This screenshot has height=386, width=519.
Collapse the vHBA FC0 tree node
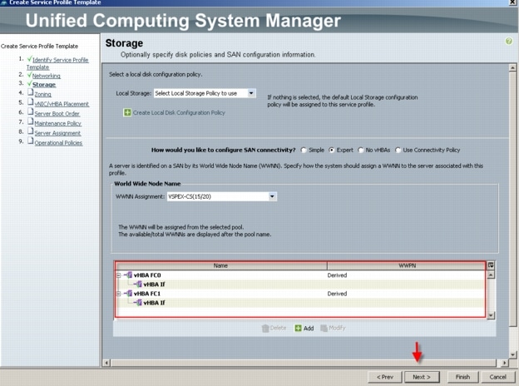click(118, 275)
